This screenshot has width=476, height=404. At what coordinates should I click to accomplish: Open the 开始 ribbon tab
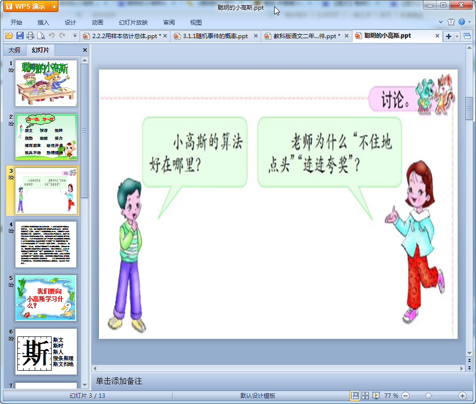[16, 23]
